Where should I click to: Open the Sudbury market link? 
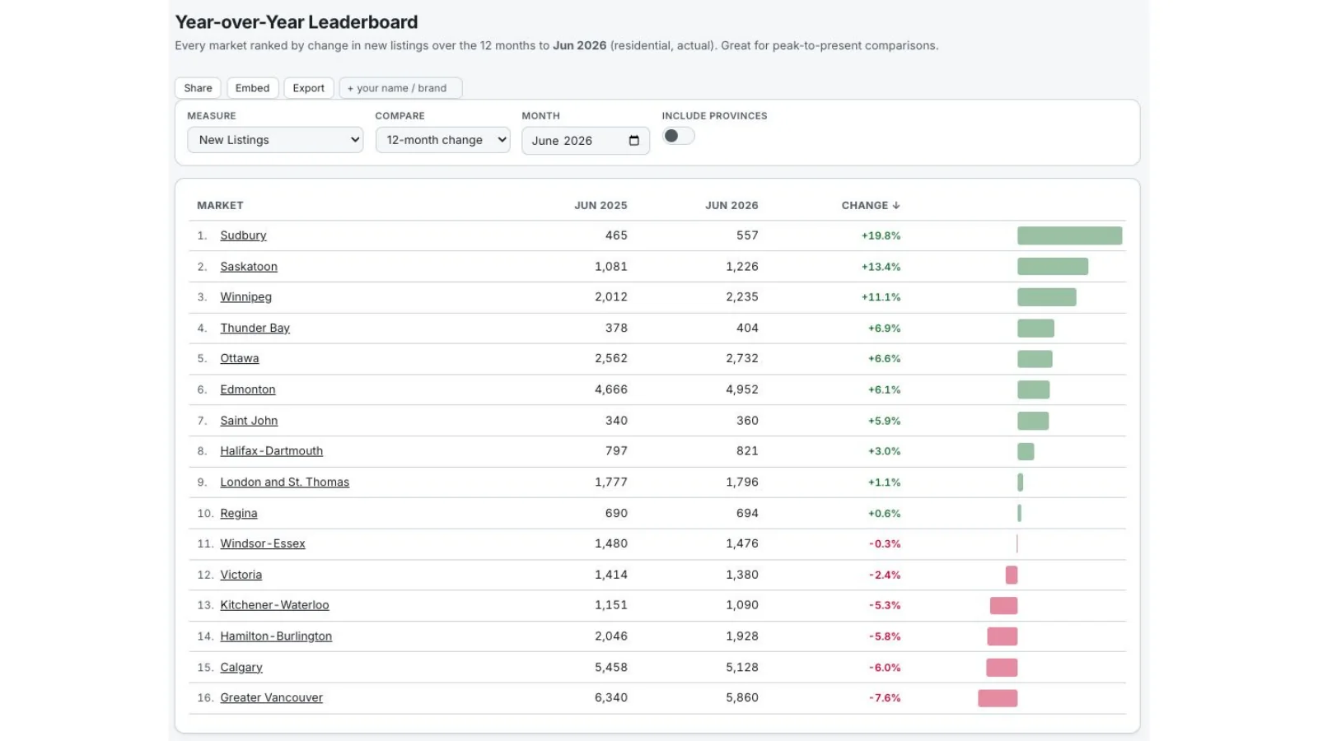coord(243,235)
